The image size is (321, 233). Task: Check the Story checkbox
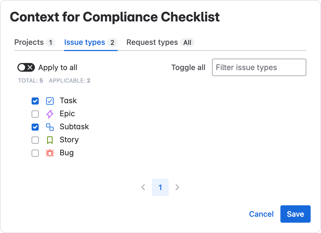(x=35, y=140)
